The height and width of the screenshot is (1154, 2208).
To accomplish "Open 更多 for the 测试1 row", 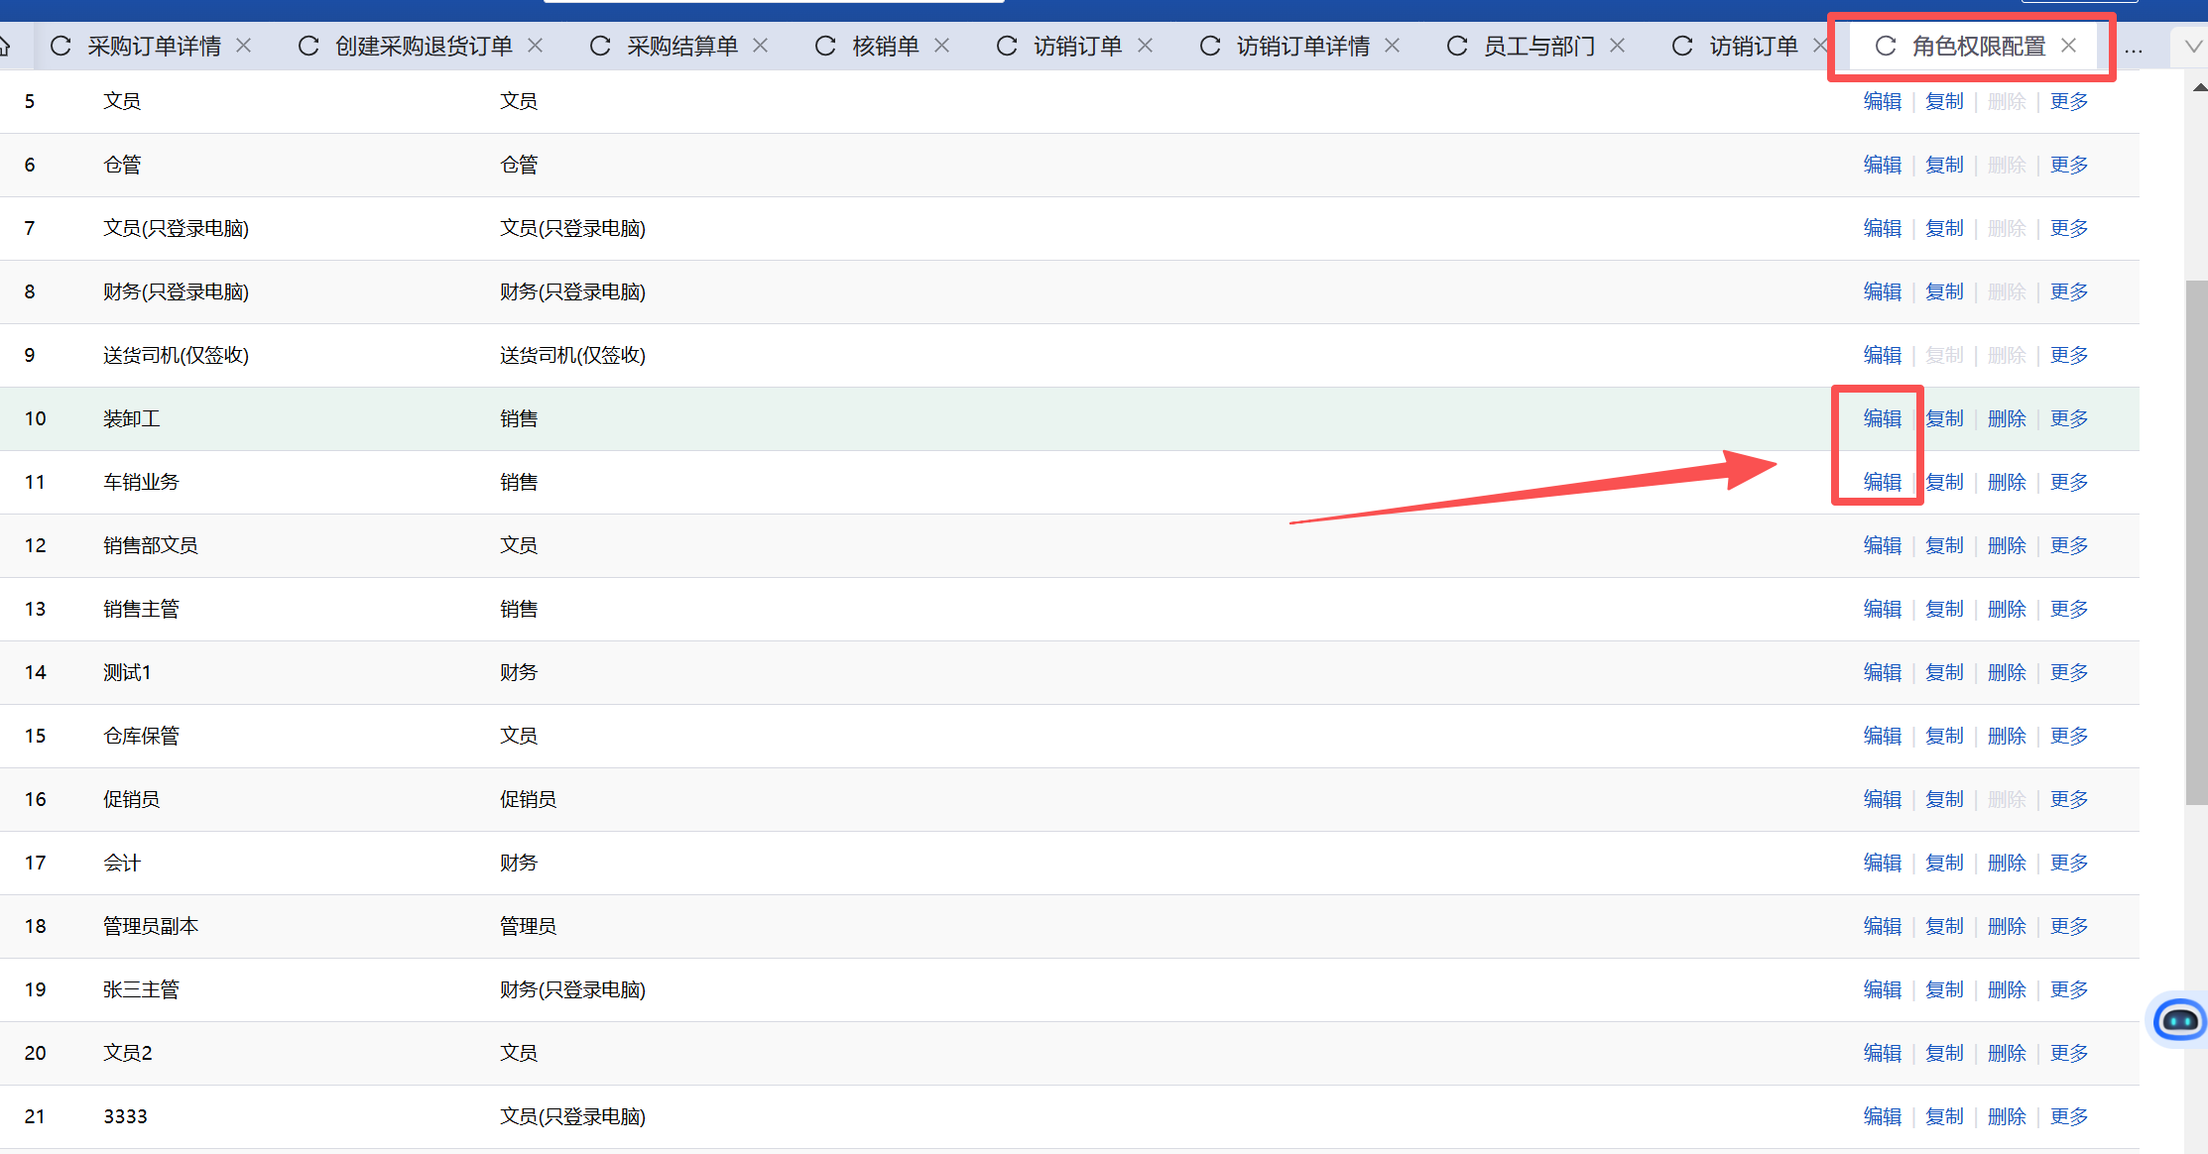I will (2069, 672).
